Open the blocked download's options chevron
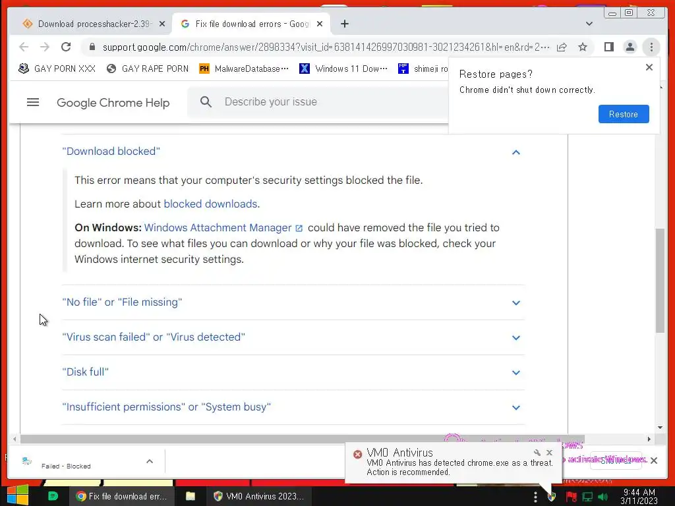 (x=150, y=461)
